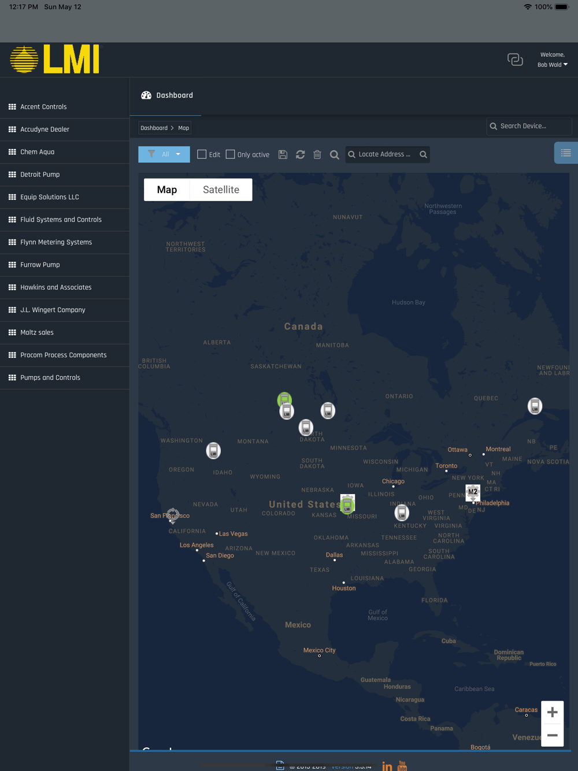Open the LinkedIn icon in footer
Image resolution: width=578 pixels, height=771 pixels.
pos(387,766)
